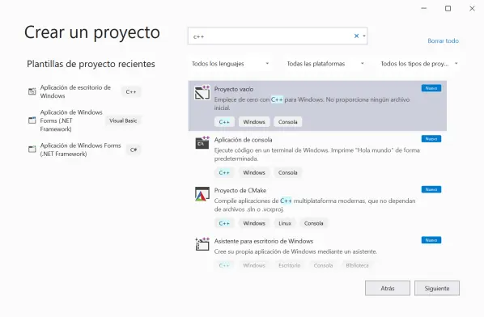Click the Proyecto de CMake triangle icon

click(202, 194)
